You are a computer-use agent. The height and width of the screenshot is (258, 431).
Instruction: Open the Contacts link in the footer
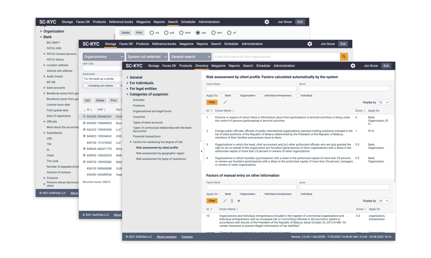click(x=187, y=237)
